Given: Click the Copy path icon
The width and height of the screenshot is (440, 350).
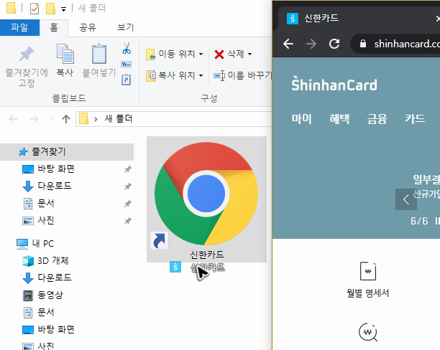Looking at the screenshot, I should (127, 65).
